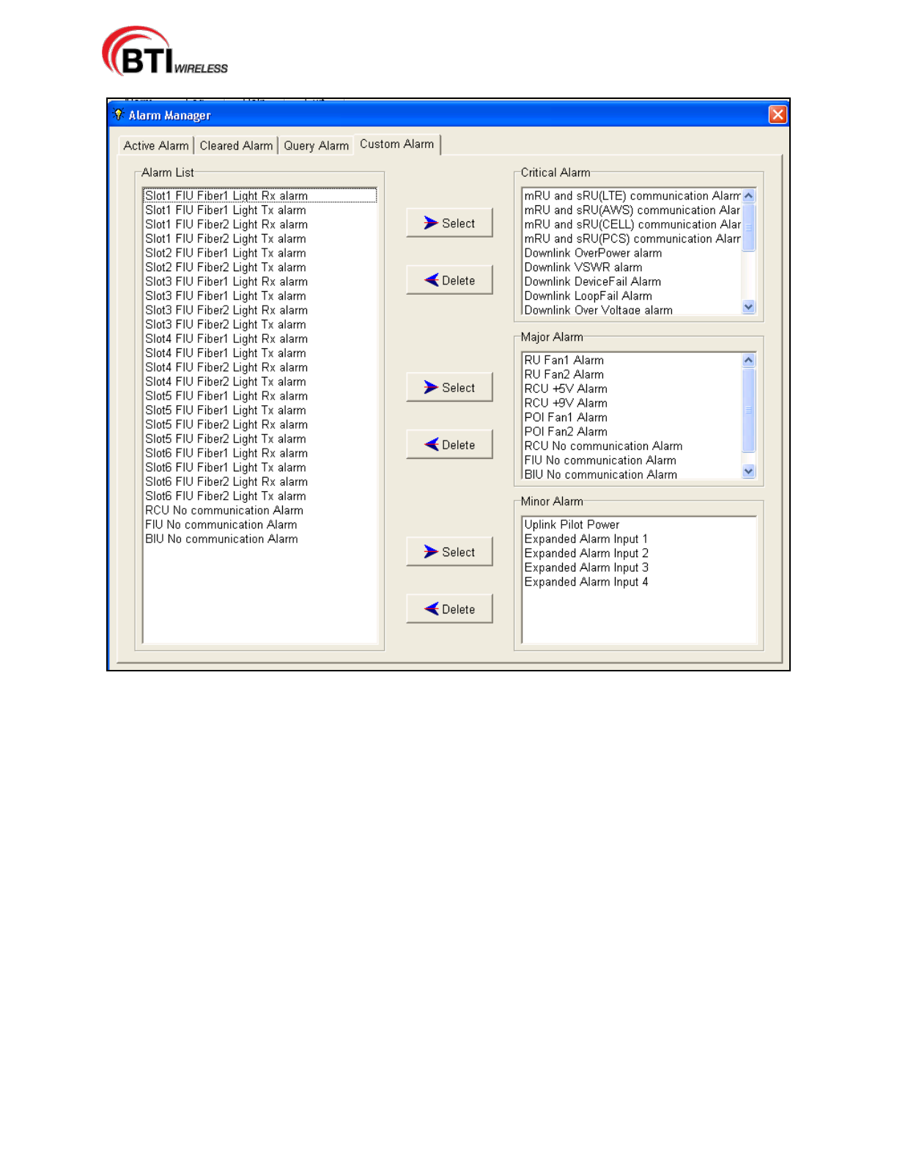Select Expanded Alarm Input 4

click(x=639, y=582)
